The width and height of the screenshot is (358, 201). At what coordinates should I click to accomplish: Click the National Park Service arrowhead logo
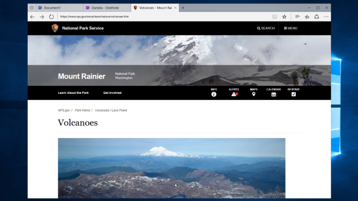[x=55, y=28]
